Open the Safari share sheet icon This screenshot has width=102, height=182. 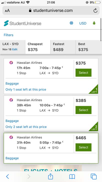click(50, 176)
